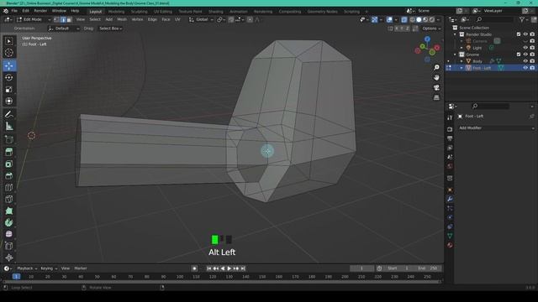Select the Knife tool
The image size is (538, 302).
(9, 200)
